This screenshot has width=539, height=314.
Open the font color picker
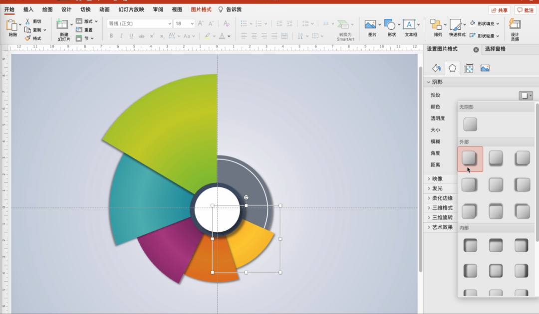pos(223,36)
